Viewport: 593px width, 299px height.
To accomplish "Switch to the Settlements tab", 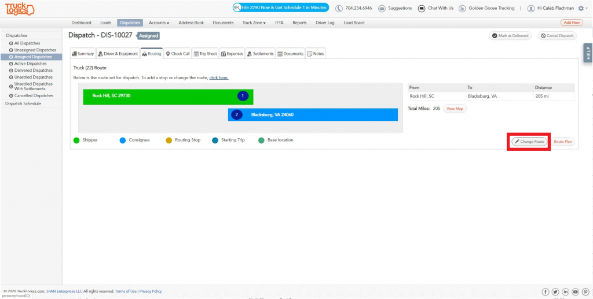I will click(x=260, y=54).
